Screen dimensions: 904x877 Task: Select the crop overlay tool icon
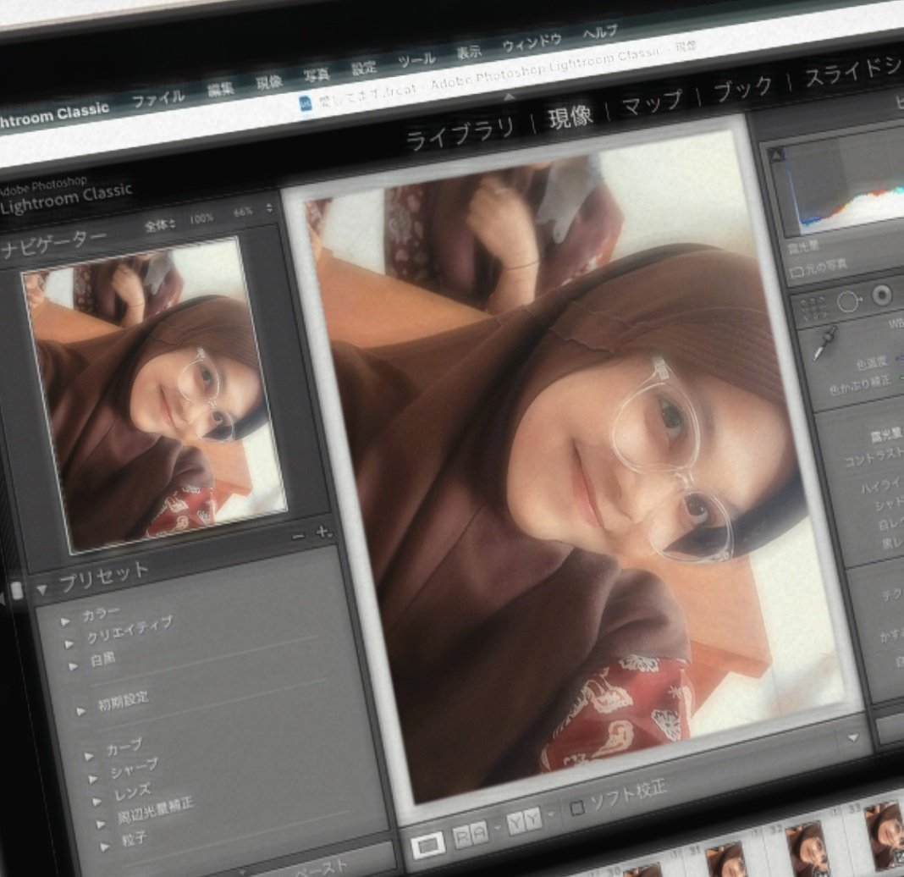pyautogui.click(x=813, y=310)
